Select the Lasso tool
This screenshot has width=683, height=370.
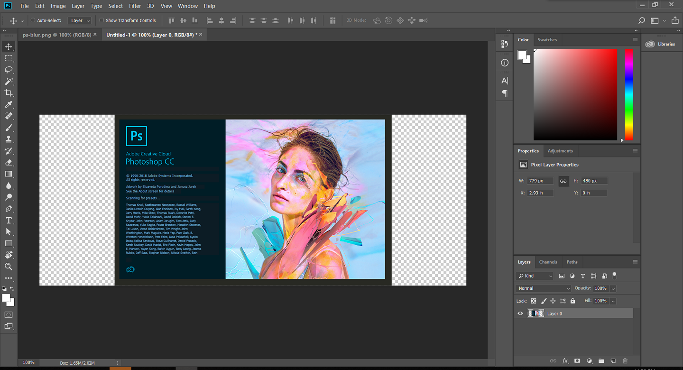tap(9, 70)
